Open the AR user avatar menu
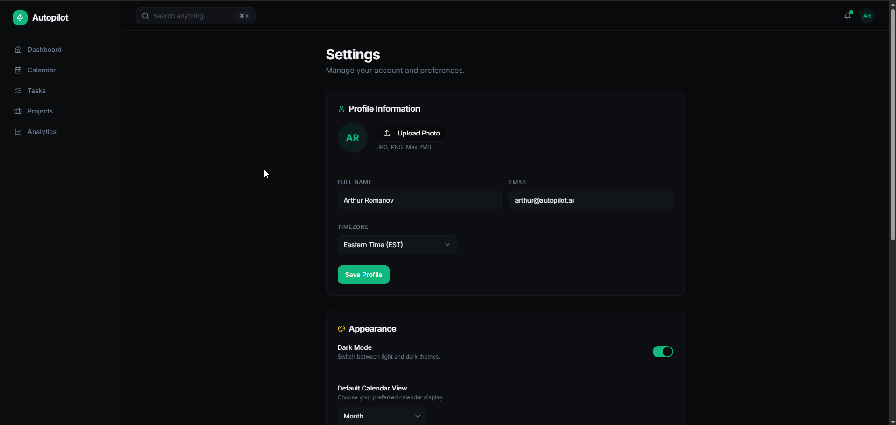The height and width of the screenshot is (425, 896). (867, 16)
